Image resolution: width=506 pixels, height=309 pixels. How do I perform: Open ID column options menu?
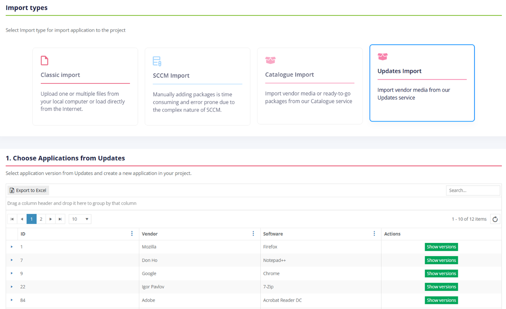pyautogui.click(x=132, y=234)
